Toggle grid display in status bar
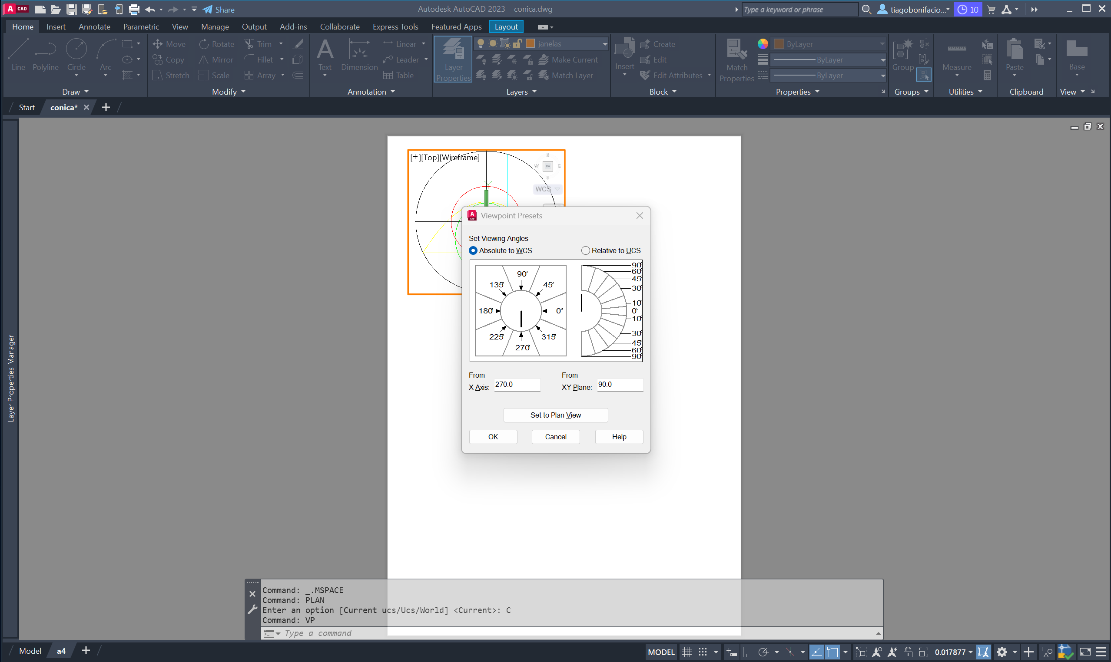 [687, 652]
